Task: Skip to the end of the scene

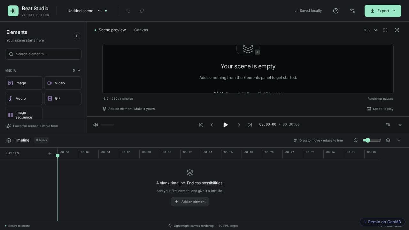Action: tap(250, 125)
